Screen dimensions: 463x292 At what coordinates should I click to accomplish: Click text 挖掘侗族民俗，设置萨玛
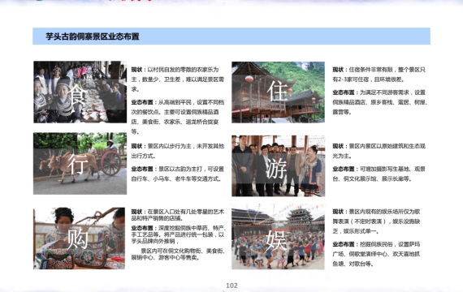click(390, 244)
